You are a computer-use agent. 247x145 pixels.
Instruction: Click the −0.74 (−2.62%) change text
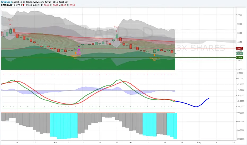click(x=32, y=5)
